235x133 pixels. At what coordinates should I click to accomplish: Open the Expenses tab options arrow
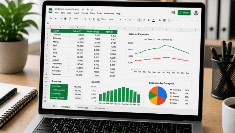coord(107,109)
